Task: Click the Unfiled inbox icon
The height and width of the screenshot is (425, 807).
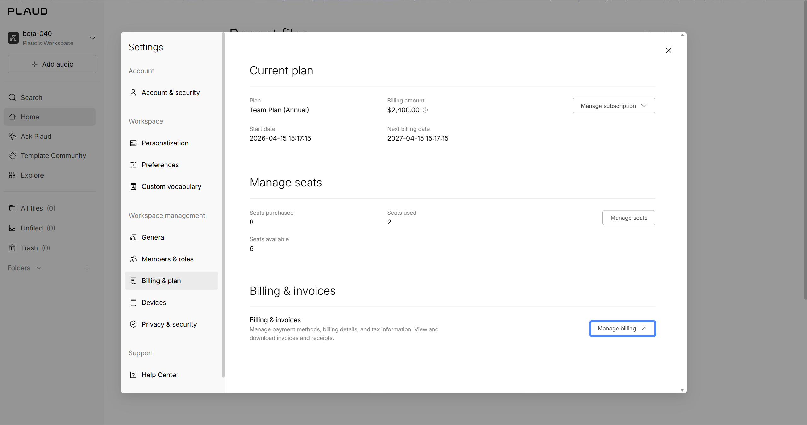Action: [x=12, y=228]
